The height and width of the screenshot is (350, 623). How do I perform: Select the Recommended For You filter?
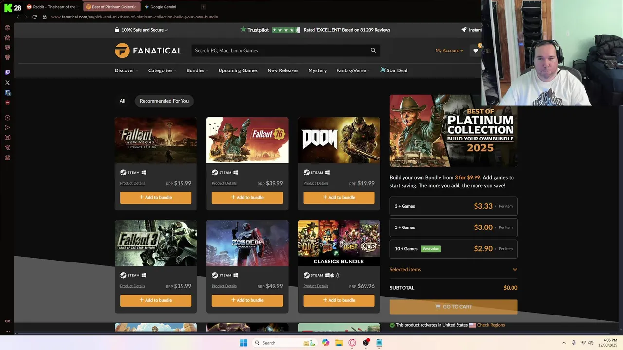[x=164, y=101]
